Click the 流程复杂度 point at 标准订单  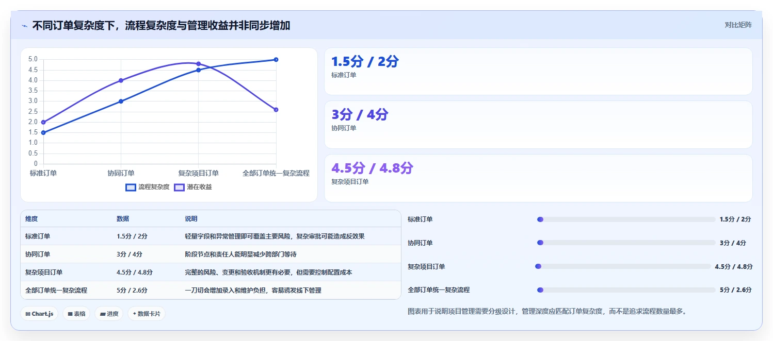click(x=43, y=133)
